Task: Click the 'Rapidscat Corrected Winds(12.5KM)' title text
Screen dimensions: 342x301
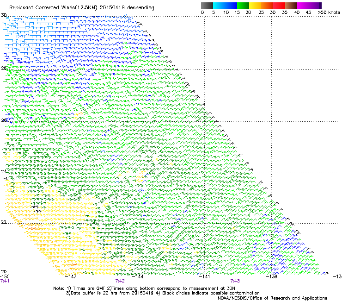Action: pos(53,8)
